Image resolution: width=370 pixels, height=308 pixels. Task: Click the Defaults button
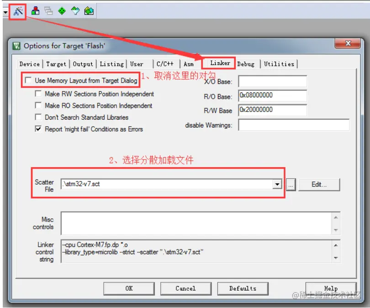tap(243, 289)
